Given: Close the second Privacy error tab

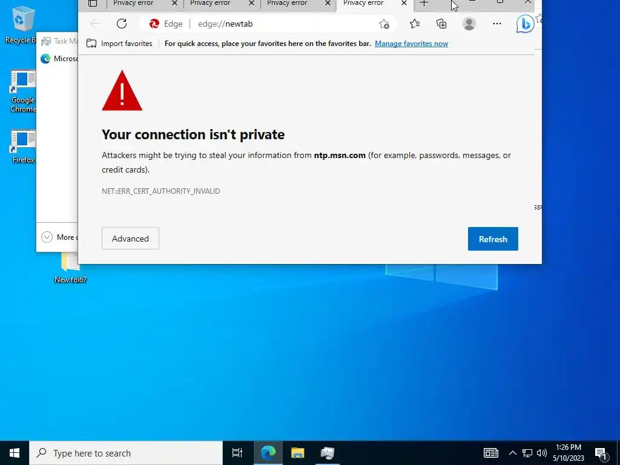Looking at the screenshot, I should coord(251,3).
